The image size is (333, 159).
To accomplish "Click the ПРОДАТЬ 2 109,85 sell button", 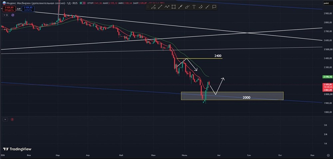I will point(9,9).
